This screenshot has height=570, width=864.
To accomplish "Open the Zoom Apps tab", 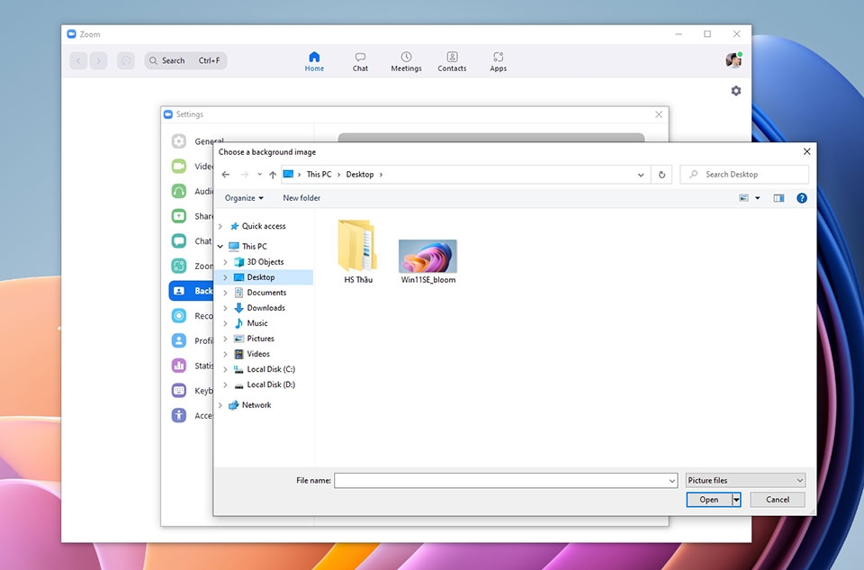I will coord(498,62).
